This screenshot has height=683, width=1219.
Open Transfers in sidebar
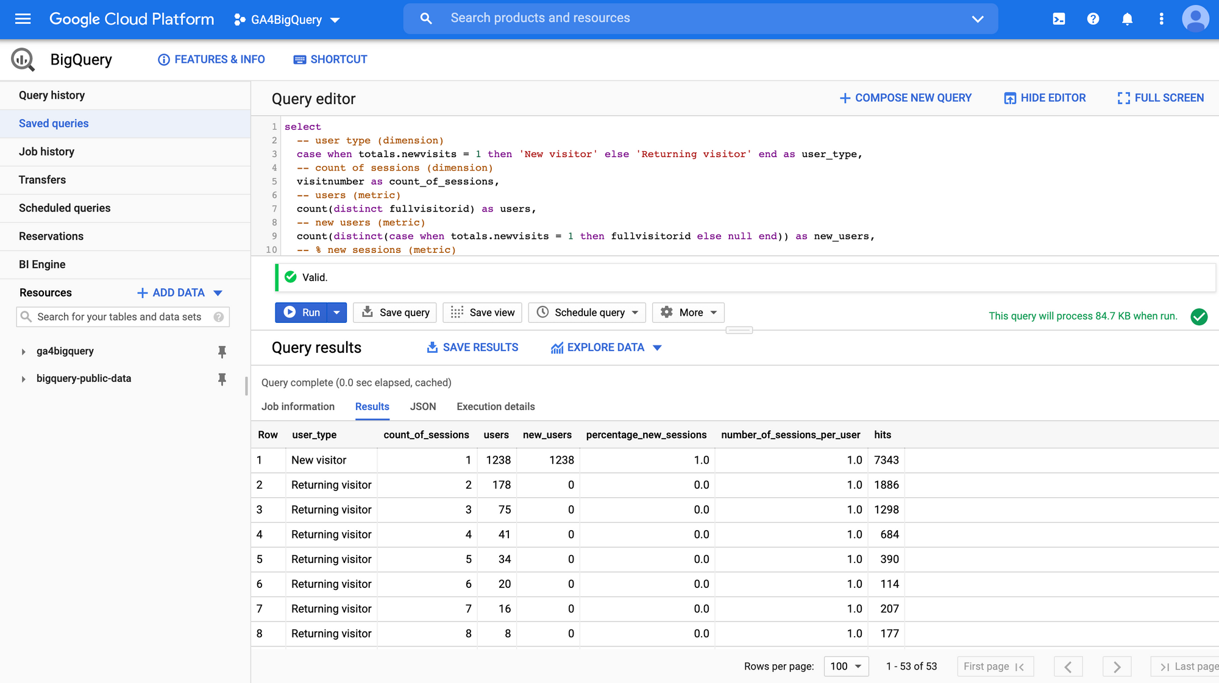tap(126, 180)
